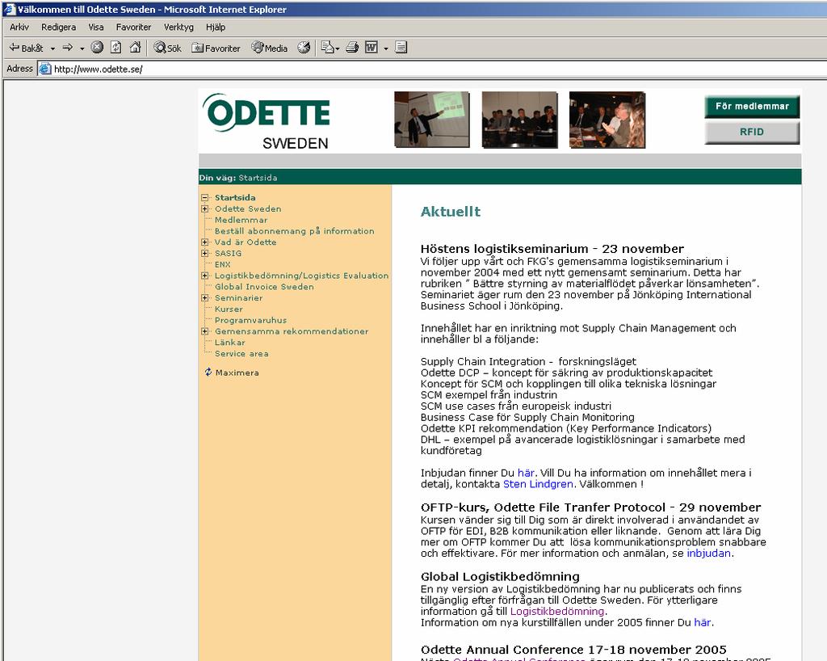Click the Maximera link text
The image size is (827, 661).
(237, 373)
